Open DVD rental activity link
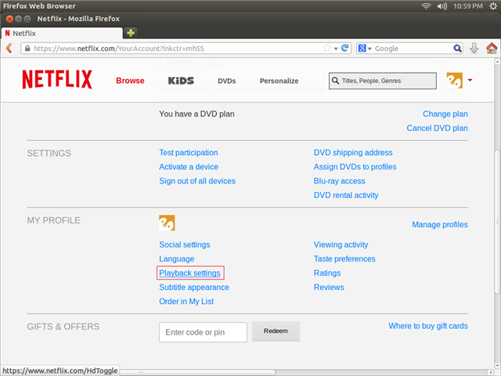The width and height of the screenshot is (501, 376). click(x=346, y=195)
